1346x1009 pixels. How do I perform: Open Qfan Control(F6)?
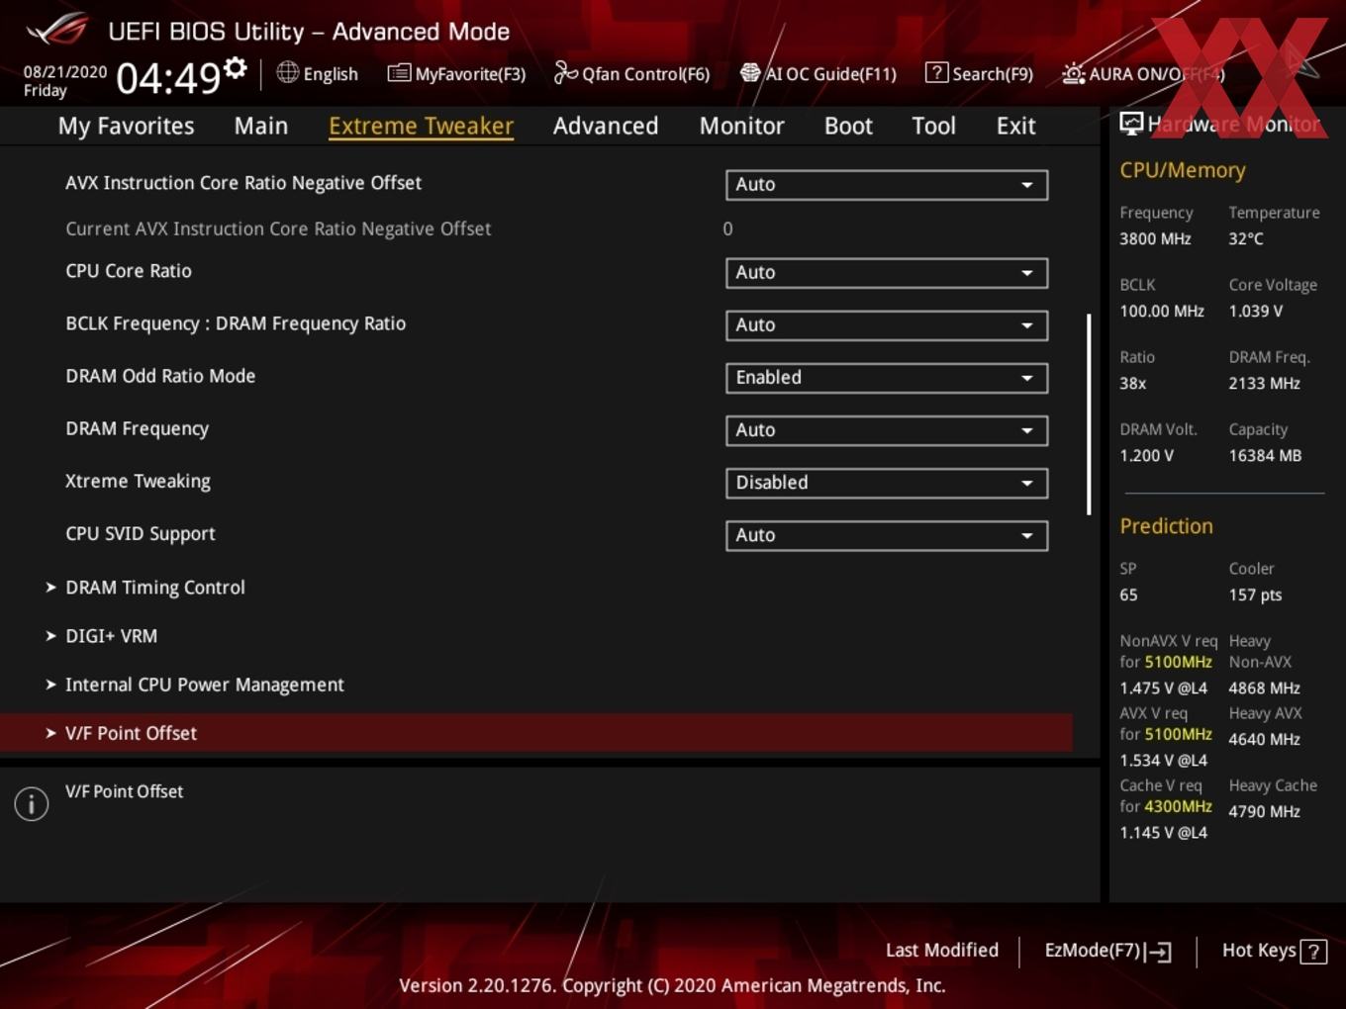[x=631, y=73]
